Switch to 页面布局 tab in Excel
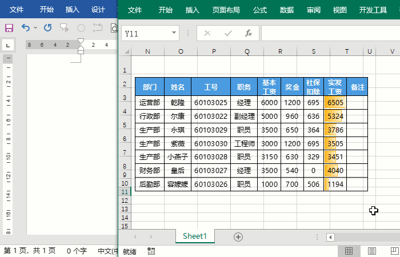This screenshot has width=400, height=257. (x=226, y=10)
